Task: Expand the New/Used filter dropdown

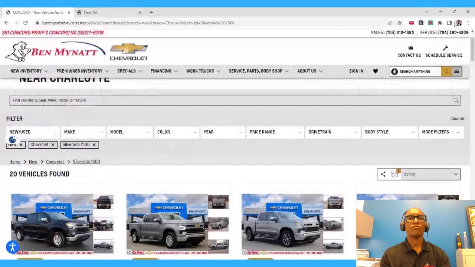Action: pyautogui.click(x=33, y=132)
